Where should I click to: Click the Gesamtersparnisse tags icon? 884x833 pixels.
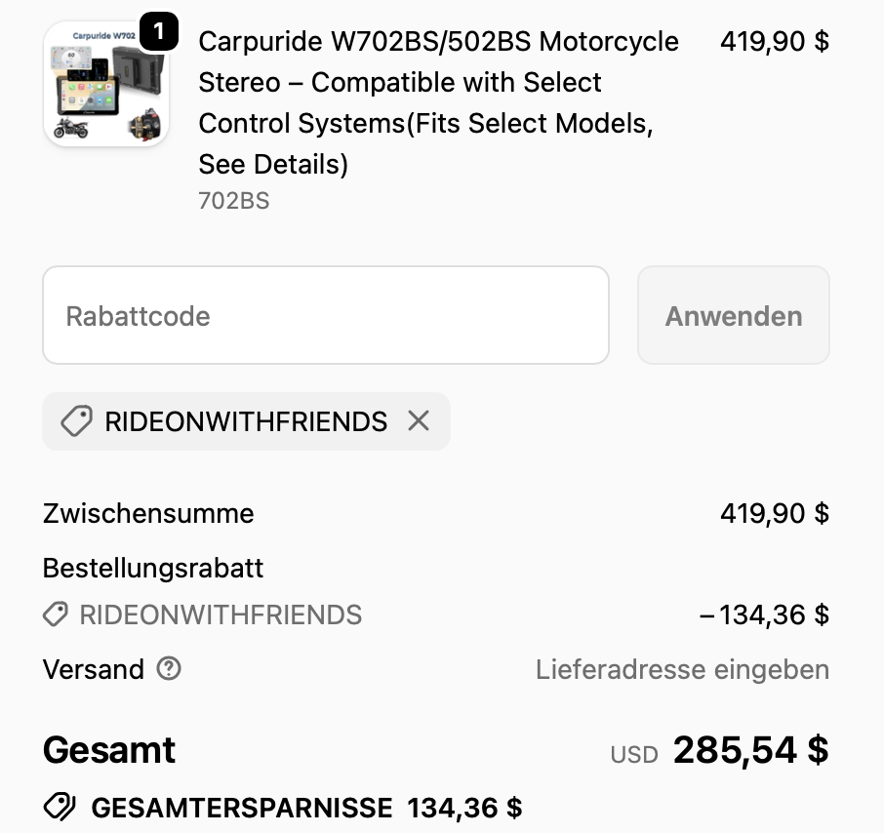60,808
